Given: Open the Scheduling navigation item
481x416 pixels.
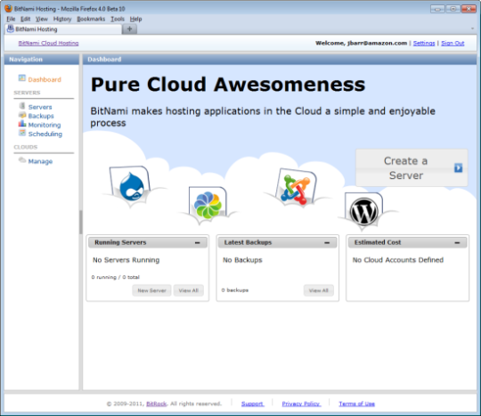Looking at the screenshot, I should (45, 135).
